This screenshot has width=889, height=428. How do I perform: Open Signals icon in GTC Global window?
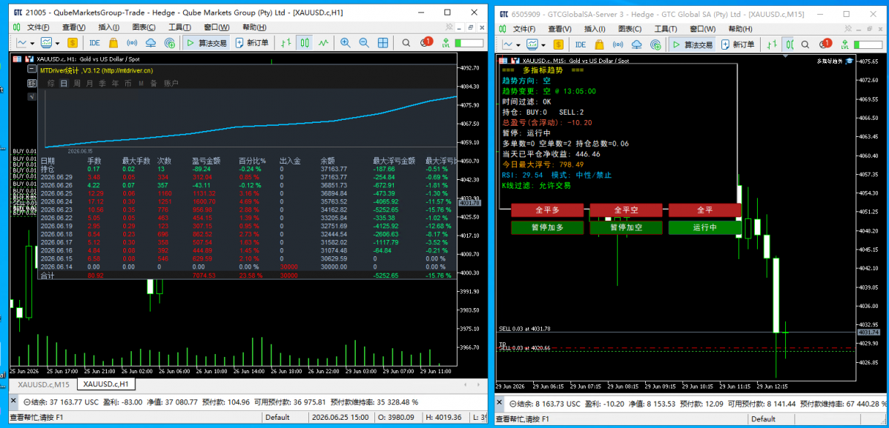point(618,44)
